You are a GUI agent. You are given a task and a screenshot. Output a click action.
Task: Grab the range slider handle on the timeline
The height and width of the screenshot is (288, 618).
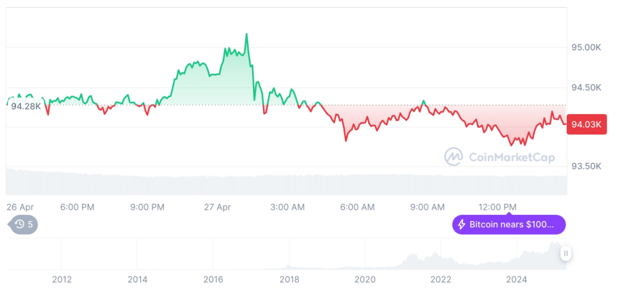pyautogui.click(x=566, y=253)
